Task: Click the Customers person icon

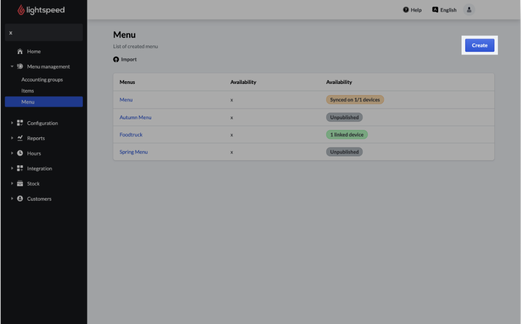Action: click(x=20, y=199)
